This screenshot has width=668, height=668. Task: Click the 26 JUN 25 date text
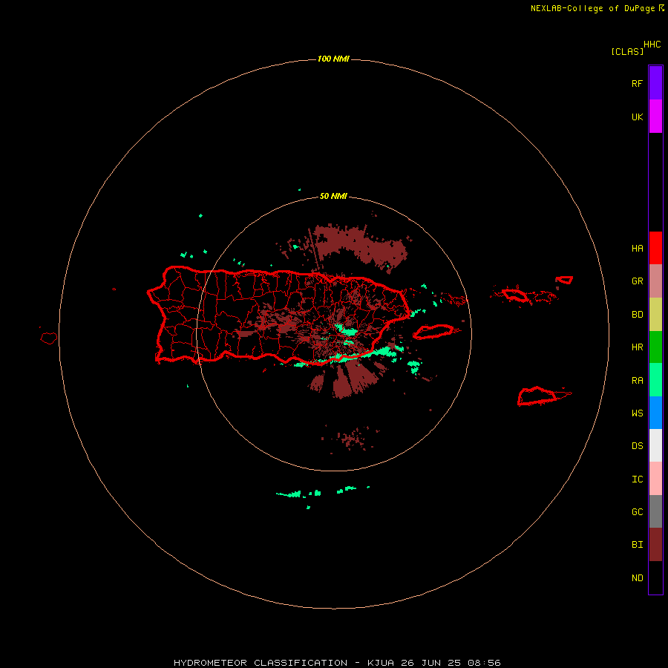(430, 663)
